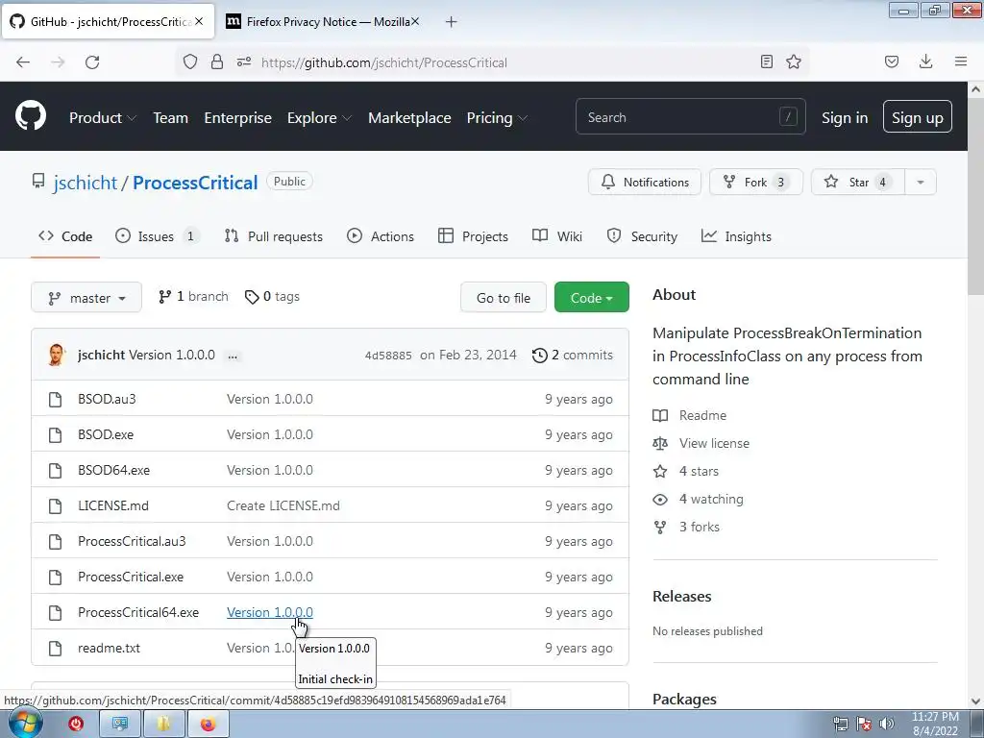Expand the Product dropdown menu
Viewport: 984px width, 738px height.
[x=103, y=118]
